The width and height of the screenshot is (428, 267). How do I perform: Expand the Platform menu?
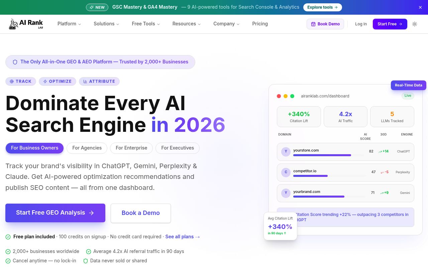pyautogui.click(x=69, y=24)
